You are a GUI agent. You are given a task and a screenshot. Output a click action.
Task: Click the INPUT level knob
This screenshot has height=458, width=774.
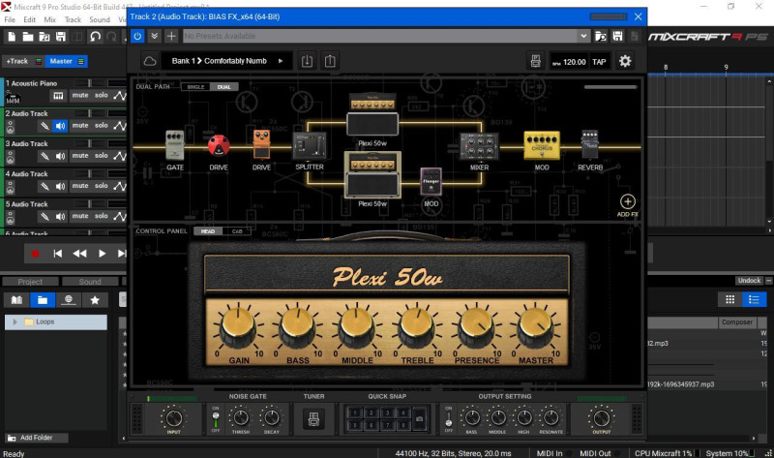[x=173, y=418]
